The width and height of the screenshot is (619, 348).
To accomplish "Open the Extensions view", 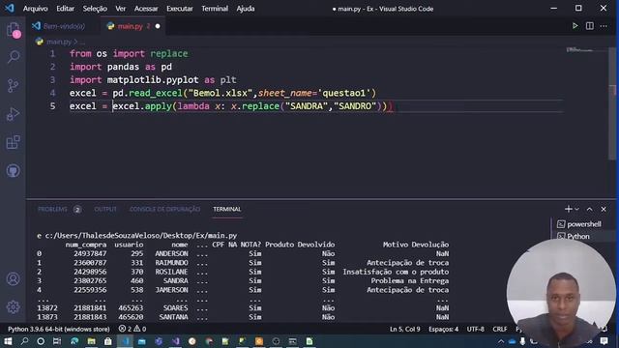I will [13, 142].
